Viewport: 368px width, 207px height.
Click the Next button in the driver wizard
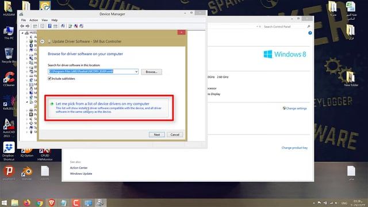(x=157, y=135)
